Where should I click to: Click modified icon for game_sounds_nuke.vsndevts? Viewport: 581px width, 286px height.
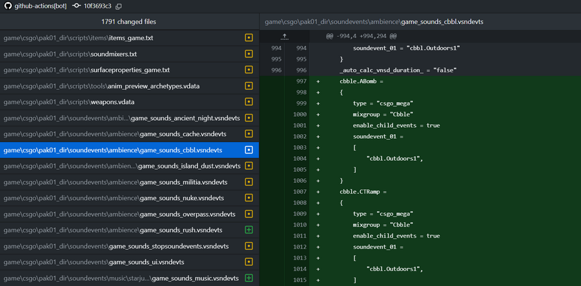tap(249, 198)
